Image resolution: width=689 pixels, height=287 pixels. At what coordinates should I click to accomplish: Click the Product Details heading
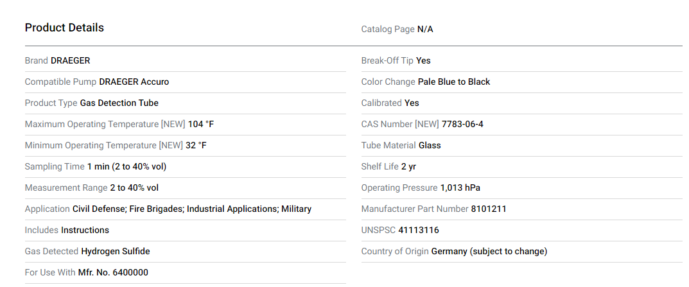point(64,28)
